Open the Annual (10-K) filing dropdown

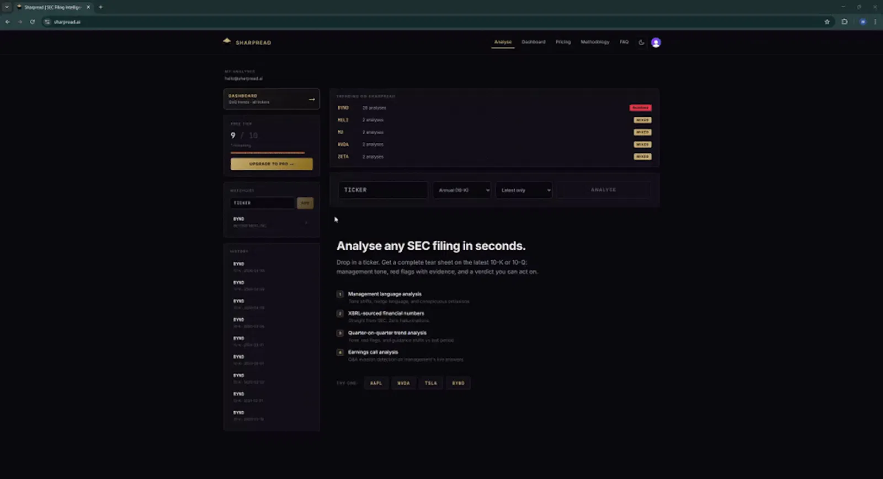tap(462, 190)
